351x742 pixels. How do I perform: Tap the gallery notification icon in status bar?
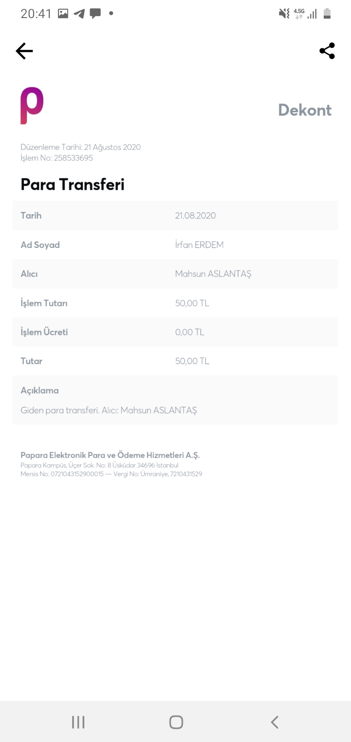point(63,14)
